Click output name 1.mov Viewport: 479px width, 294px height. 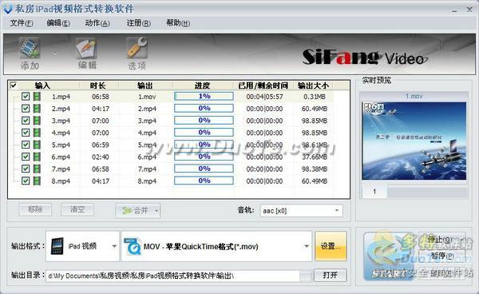point(147,97)
